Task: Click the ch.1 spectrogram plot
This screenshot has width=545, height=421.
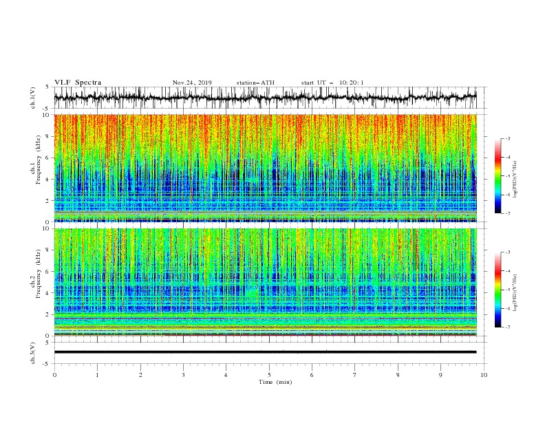Action: click(265, 168)
